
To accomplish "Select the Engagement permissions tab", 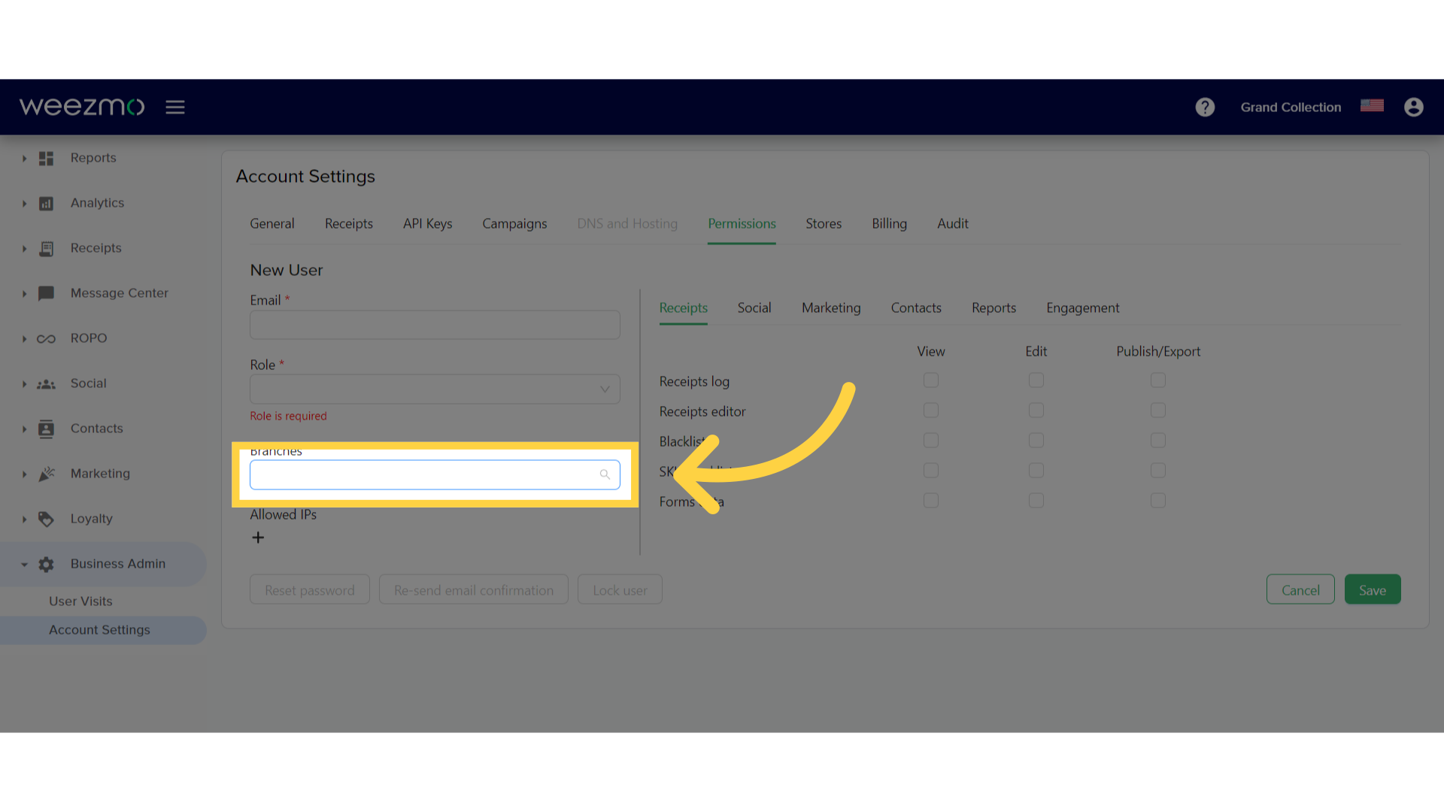I will pyautogui.click(x=1083, y=308).
